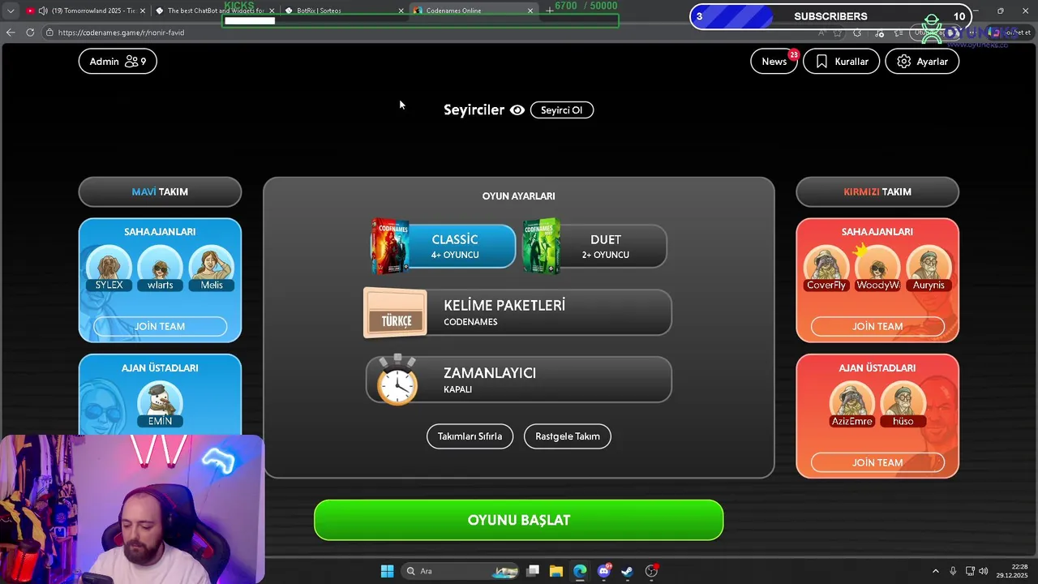Open Kurallar rules page
This screenshot has width=1038, height=584.
[841, 62]
